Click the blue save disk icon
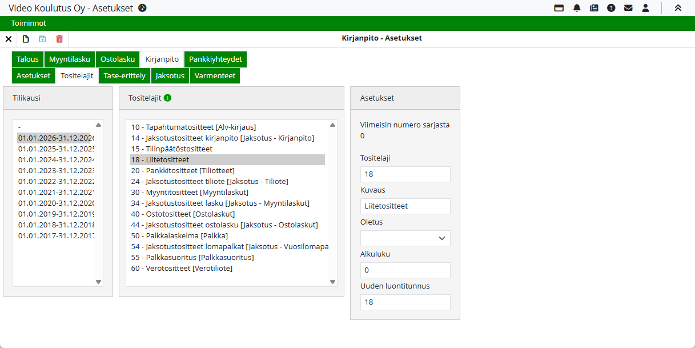This screenshot has width=695, height=348. (x=42, y=39)
